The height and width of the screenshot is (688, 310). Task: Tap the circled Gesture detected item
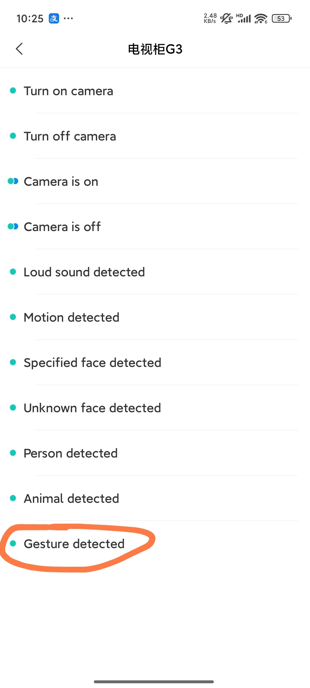tap(74, 544)
